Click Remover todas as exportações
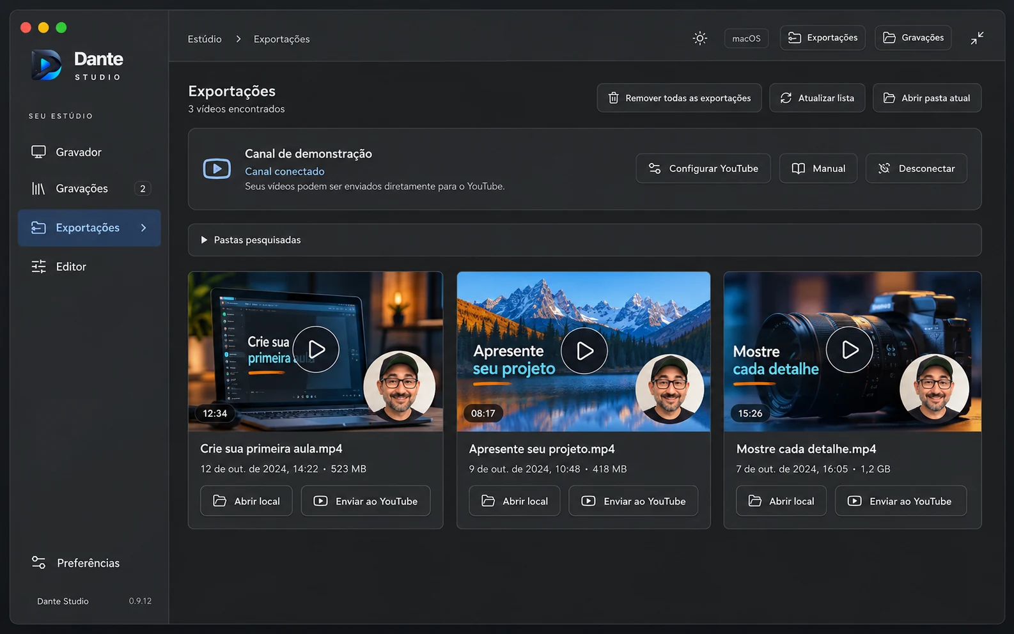Screen dimensions: 1014x634 click(679, 98)
